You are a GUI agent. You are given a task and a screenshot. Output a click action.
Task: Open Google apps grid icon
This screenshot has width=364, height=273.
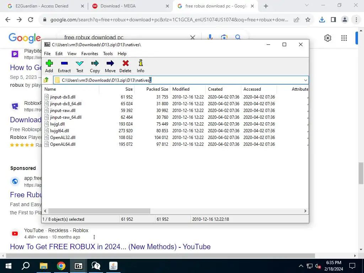tap(344, 38)
